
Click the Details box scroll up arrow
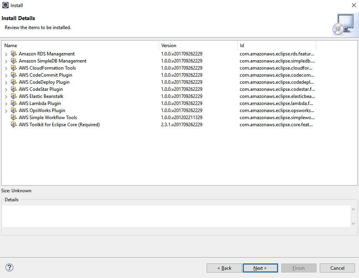[353, 209]
